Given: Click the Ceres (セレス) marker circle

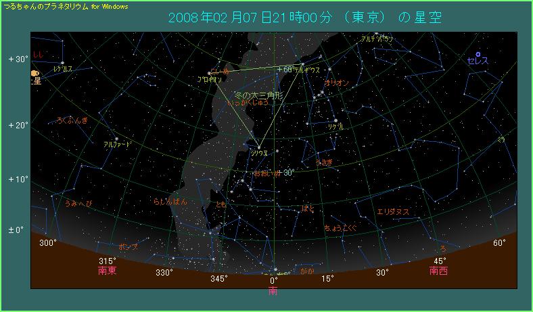Looking at the screenshot, I should click(x=478, y=54).
